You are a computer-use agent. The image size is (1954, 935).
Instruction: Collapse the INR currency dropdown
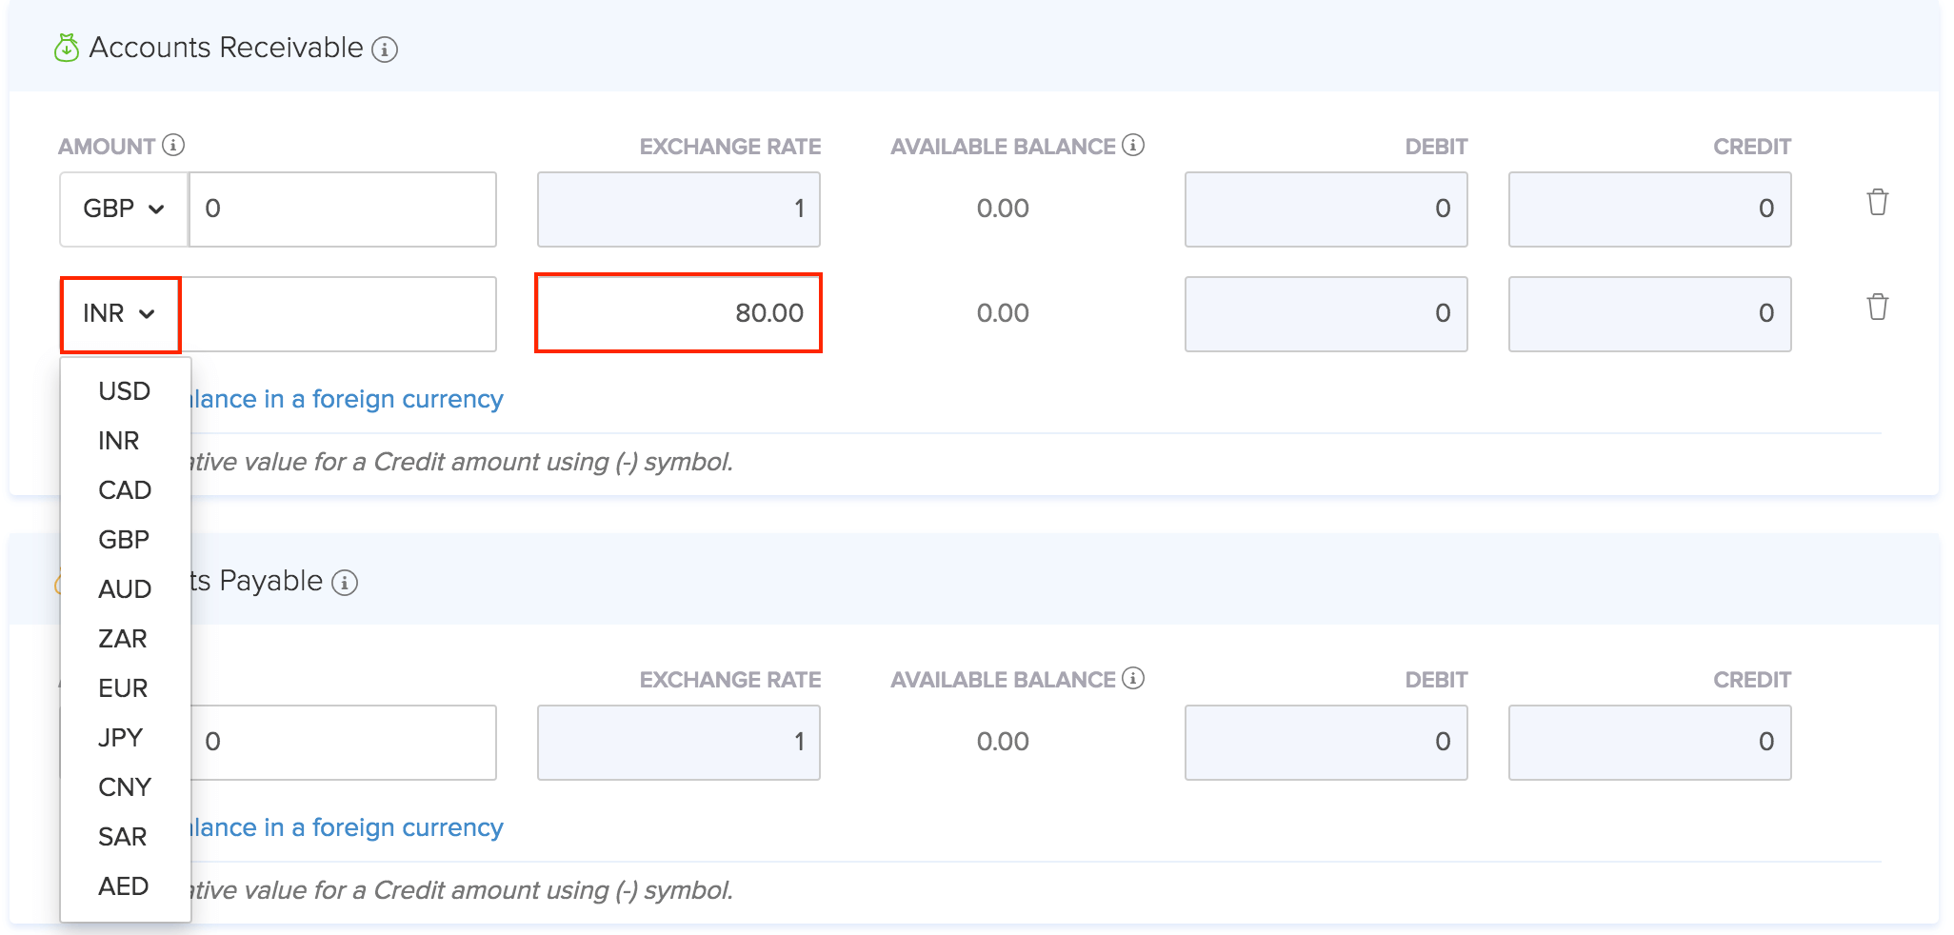120,314
